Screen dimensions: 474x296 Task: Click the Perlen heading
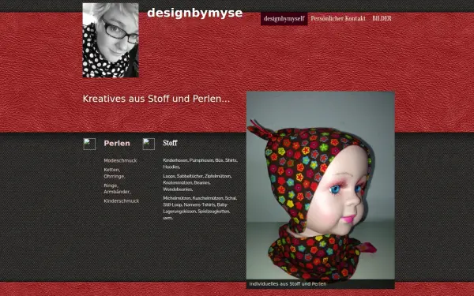117,144
